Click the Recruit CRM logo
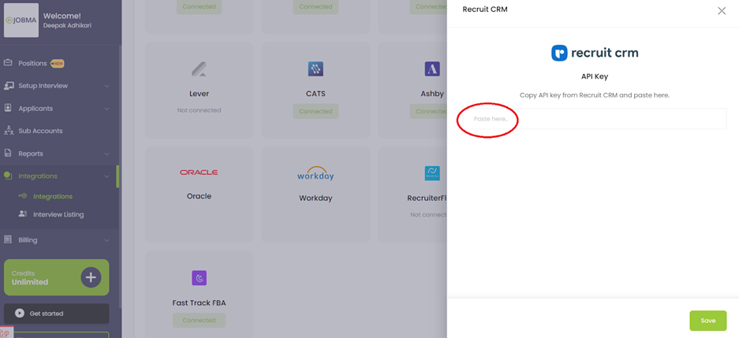This screenshot has height=338, width=739. (x=595, y=53)
